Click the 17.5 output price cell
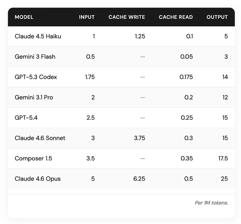 tap(223, 159)
